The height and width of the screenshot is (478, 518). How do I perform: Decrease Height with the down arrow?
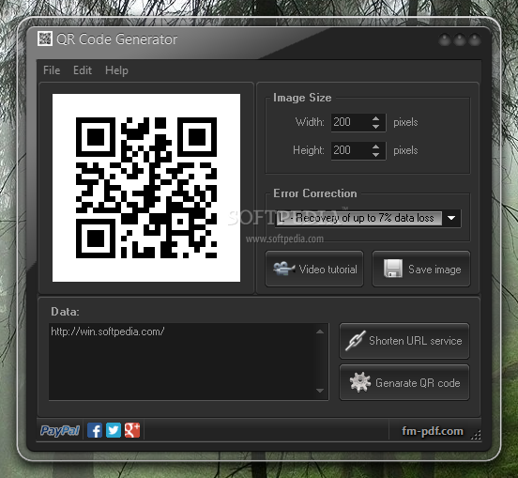click(x=375, y=155)
